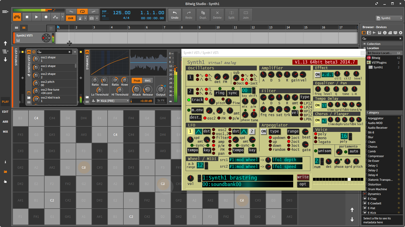Switch to EDIT panel view
The image size is (405, 227).
click(5, 112)
